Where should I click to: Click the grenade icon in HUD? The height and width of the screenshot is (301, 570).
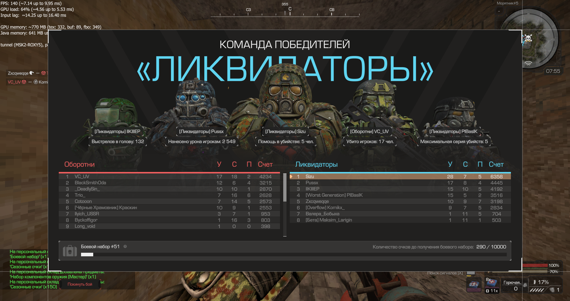click(x=552, y=290)
